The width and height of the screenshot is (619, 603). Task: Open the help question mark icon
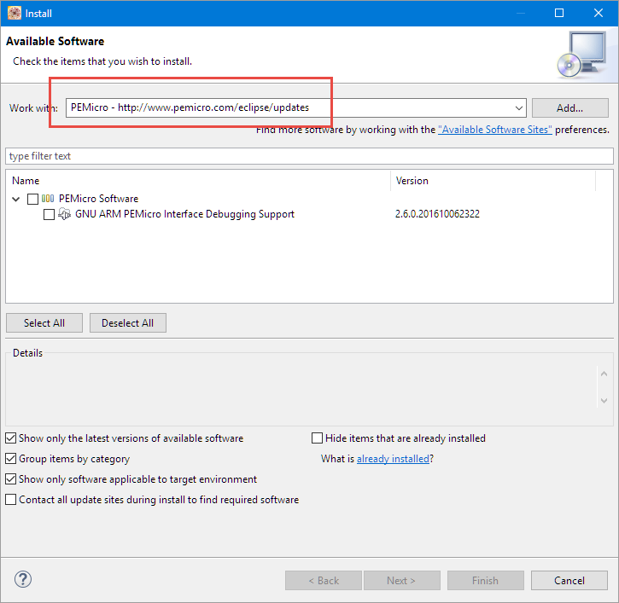(x=23, y=579)
